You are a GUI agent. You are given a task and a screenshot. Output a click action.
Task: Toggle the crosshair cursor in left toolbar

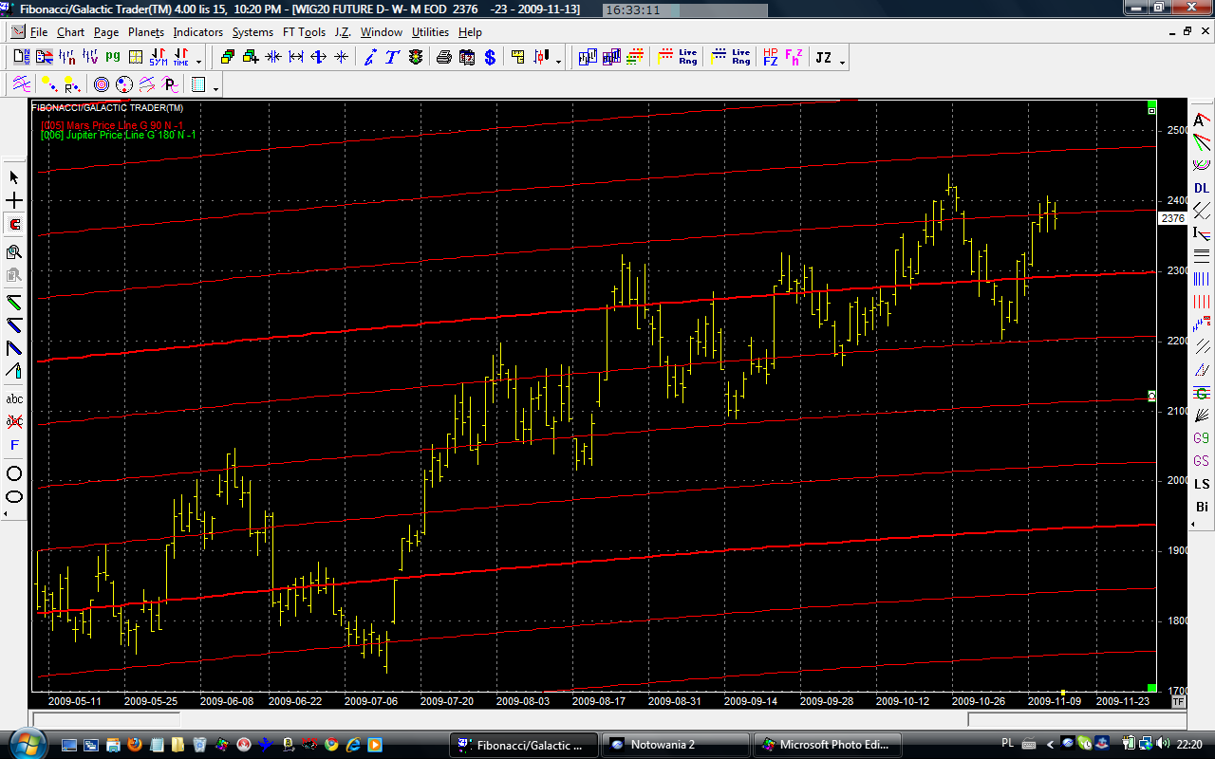click(14, 201)
